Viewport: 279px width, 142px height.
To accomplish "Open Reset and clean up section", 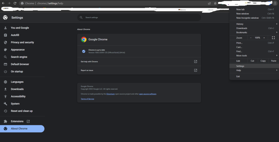I will point(22,111).
